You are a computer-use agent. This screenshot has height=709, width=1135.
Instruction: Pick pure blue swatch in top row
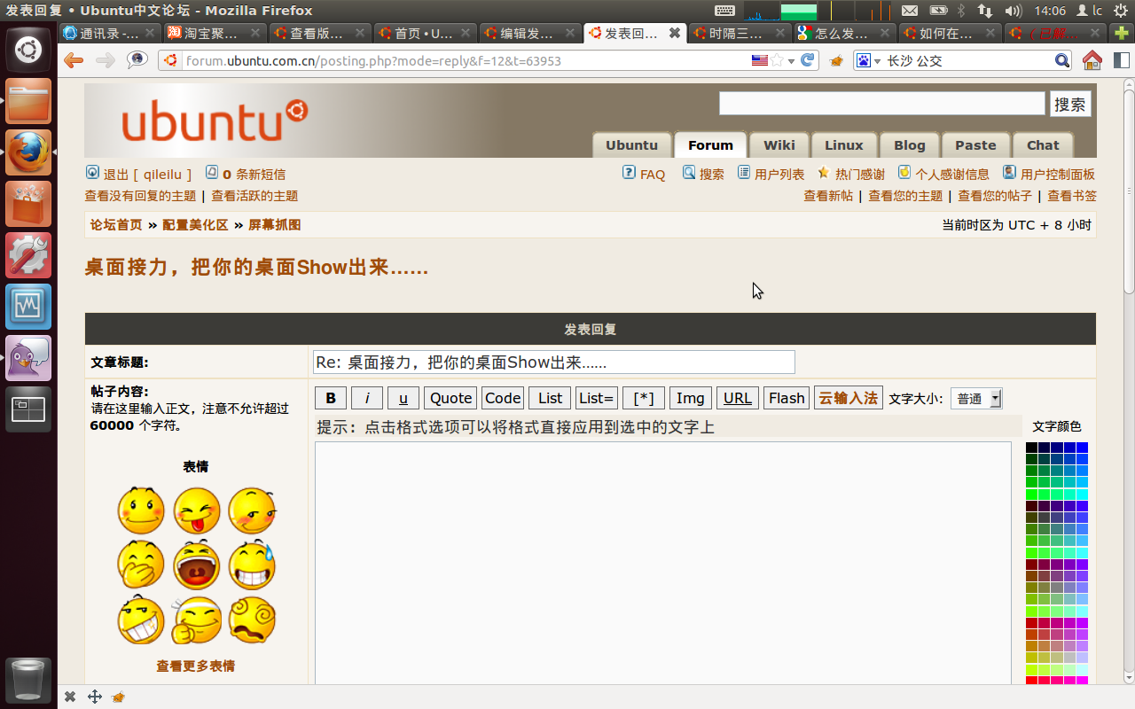pyautogui.click(x=1082, y=448)
